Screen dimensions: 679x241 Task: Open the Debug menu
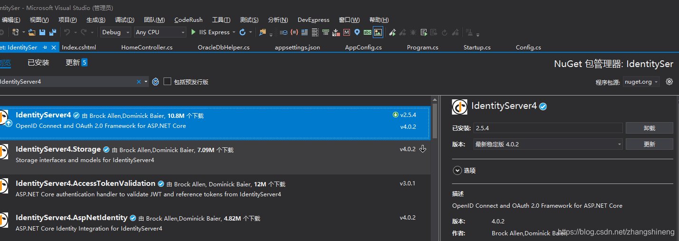pyautogui.click(x=125, y=19)
